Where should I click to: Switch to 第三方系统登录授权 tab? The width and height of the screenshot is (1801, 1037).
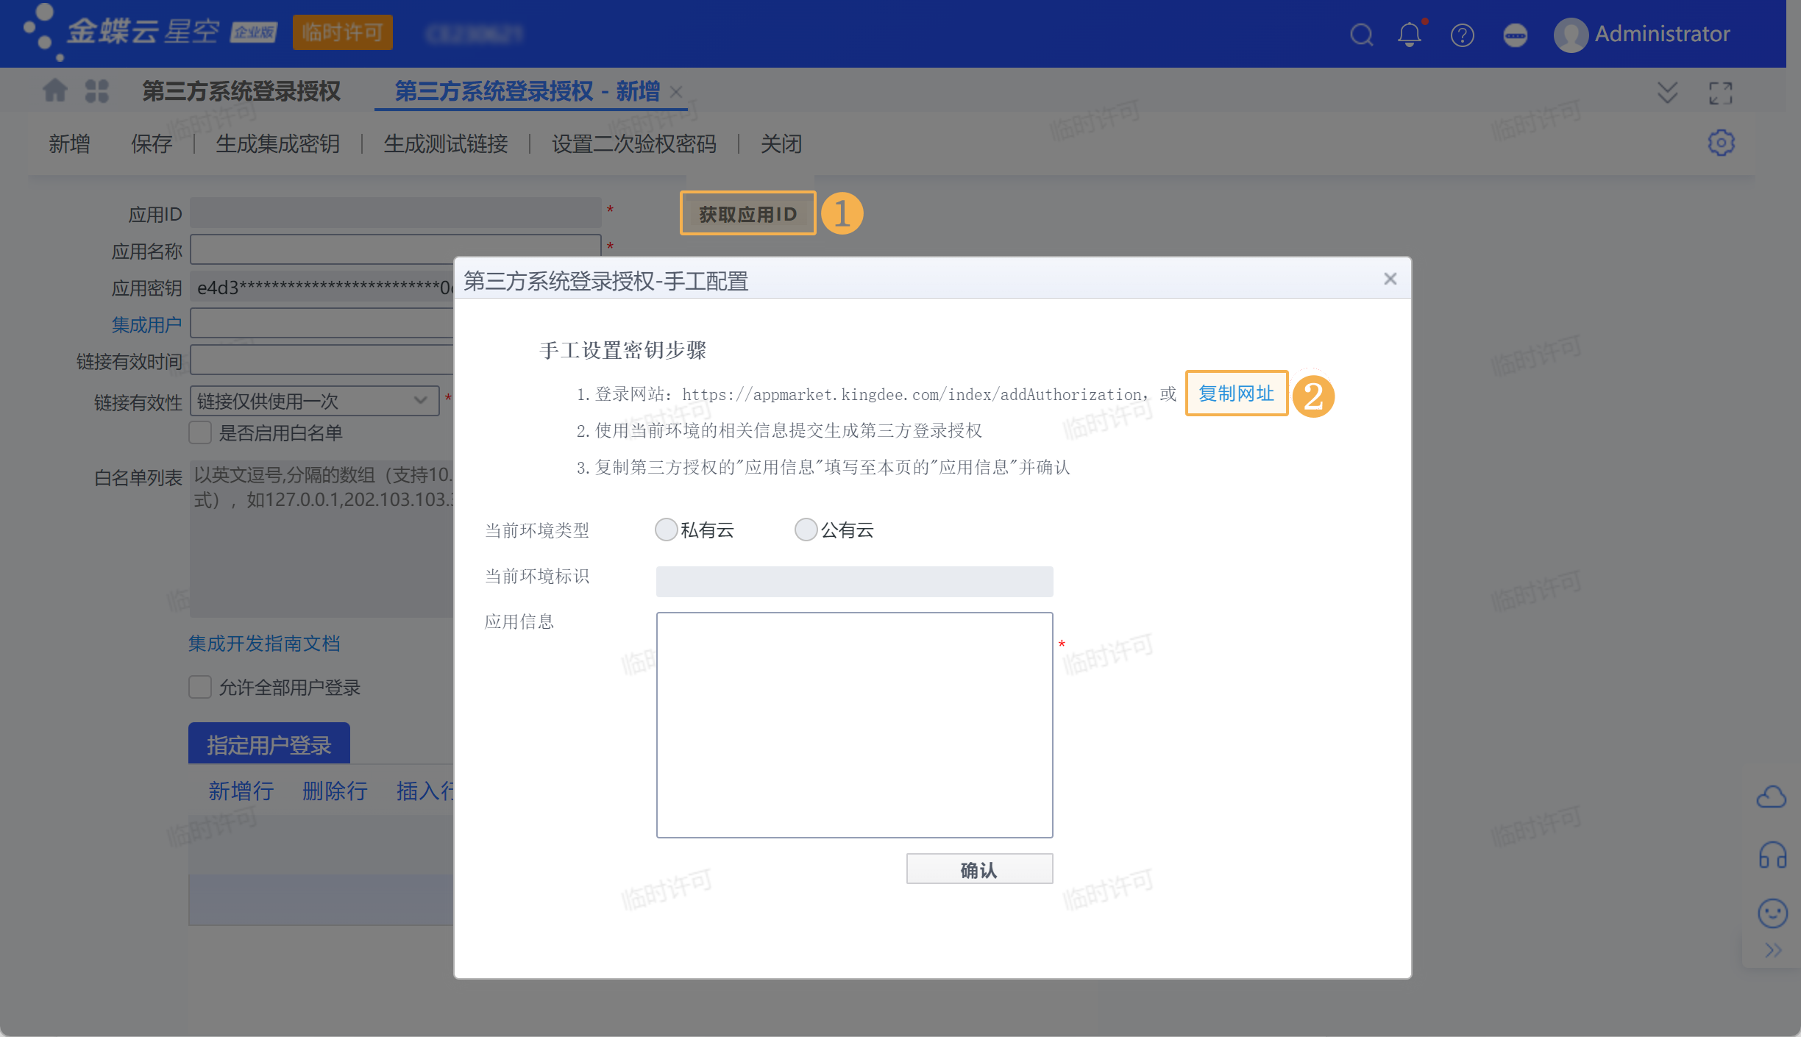coord(241,91)
